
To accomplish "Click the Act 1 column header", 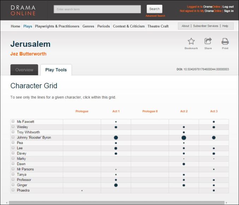I will (116, 111).
